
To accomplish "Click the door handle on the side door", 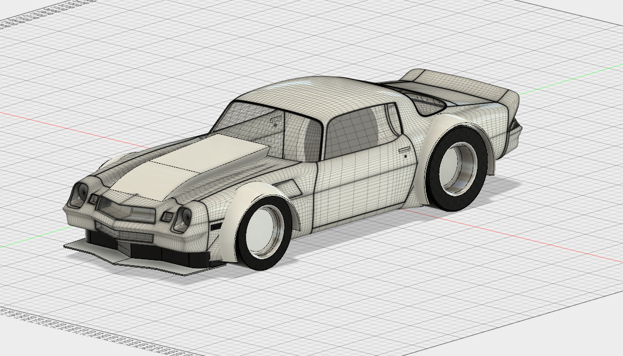I will 404,150.
